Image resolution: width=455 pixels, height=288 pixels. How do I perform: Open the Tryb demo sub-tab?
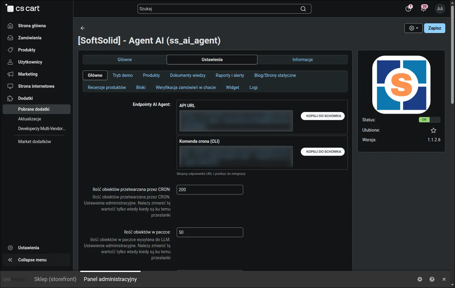pos(123,75)
